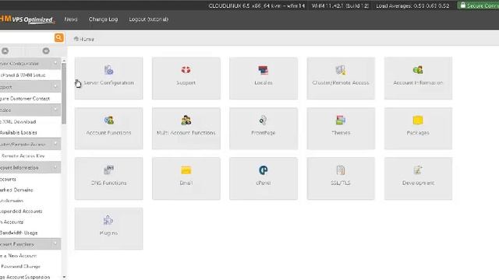Click Logout (tutorial) in the header
499x280 pixels.
(x=148, y=19)
